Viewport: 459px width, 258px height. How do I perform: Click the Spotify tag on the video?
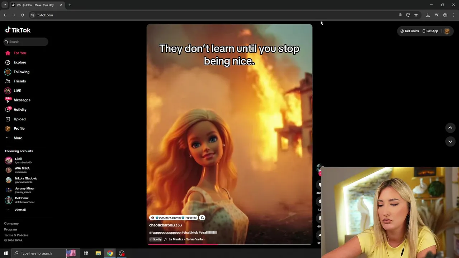[156, 239]
